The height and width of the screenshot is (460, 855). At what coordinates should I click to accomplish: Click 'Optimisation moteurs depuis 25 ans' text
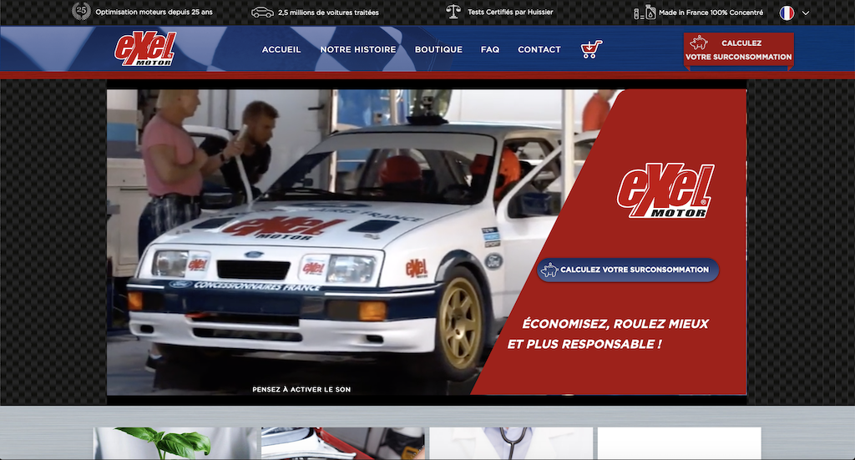154,12
